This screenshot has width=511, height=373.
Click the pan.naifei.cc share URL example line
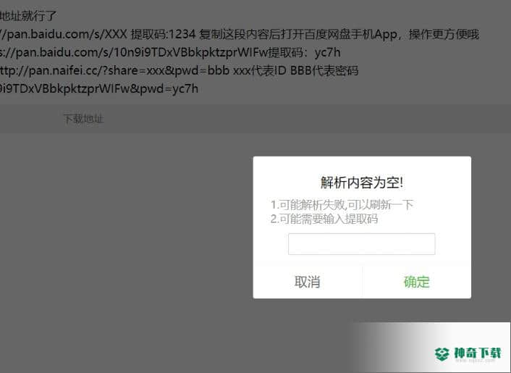[179, 71]
